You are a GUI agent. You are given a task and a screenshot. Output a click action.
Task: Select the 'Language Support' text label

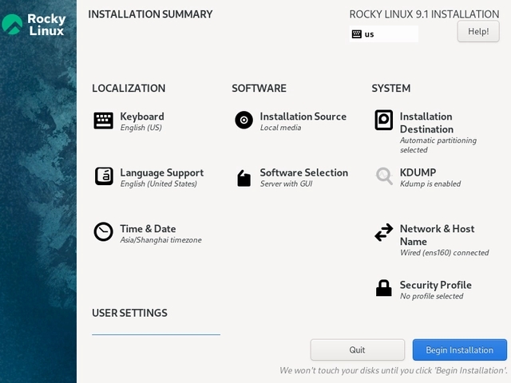[161, 172]
